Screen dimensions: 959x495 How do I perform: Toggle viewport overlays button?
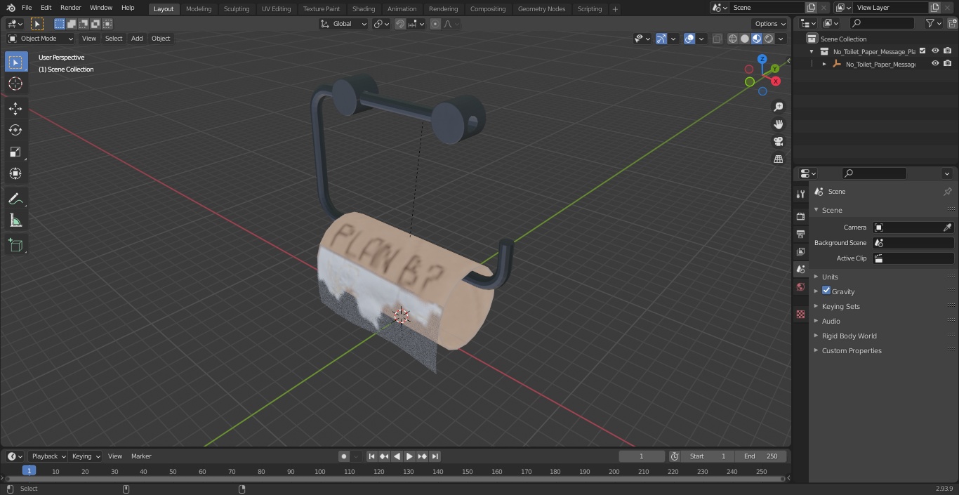689,39
